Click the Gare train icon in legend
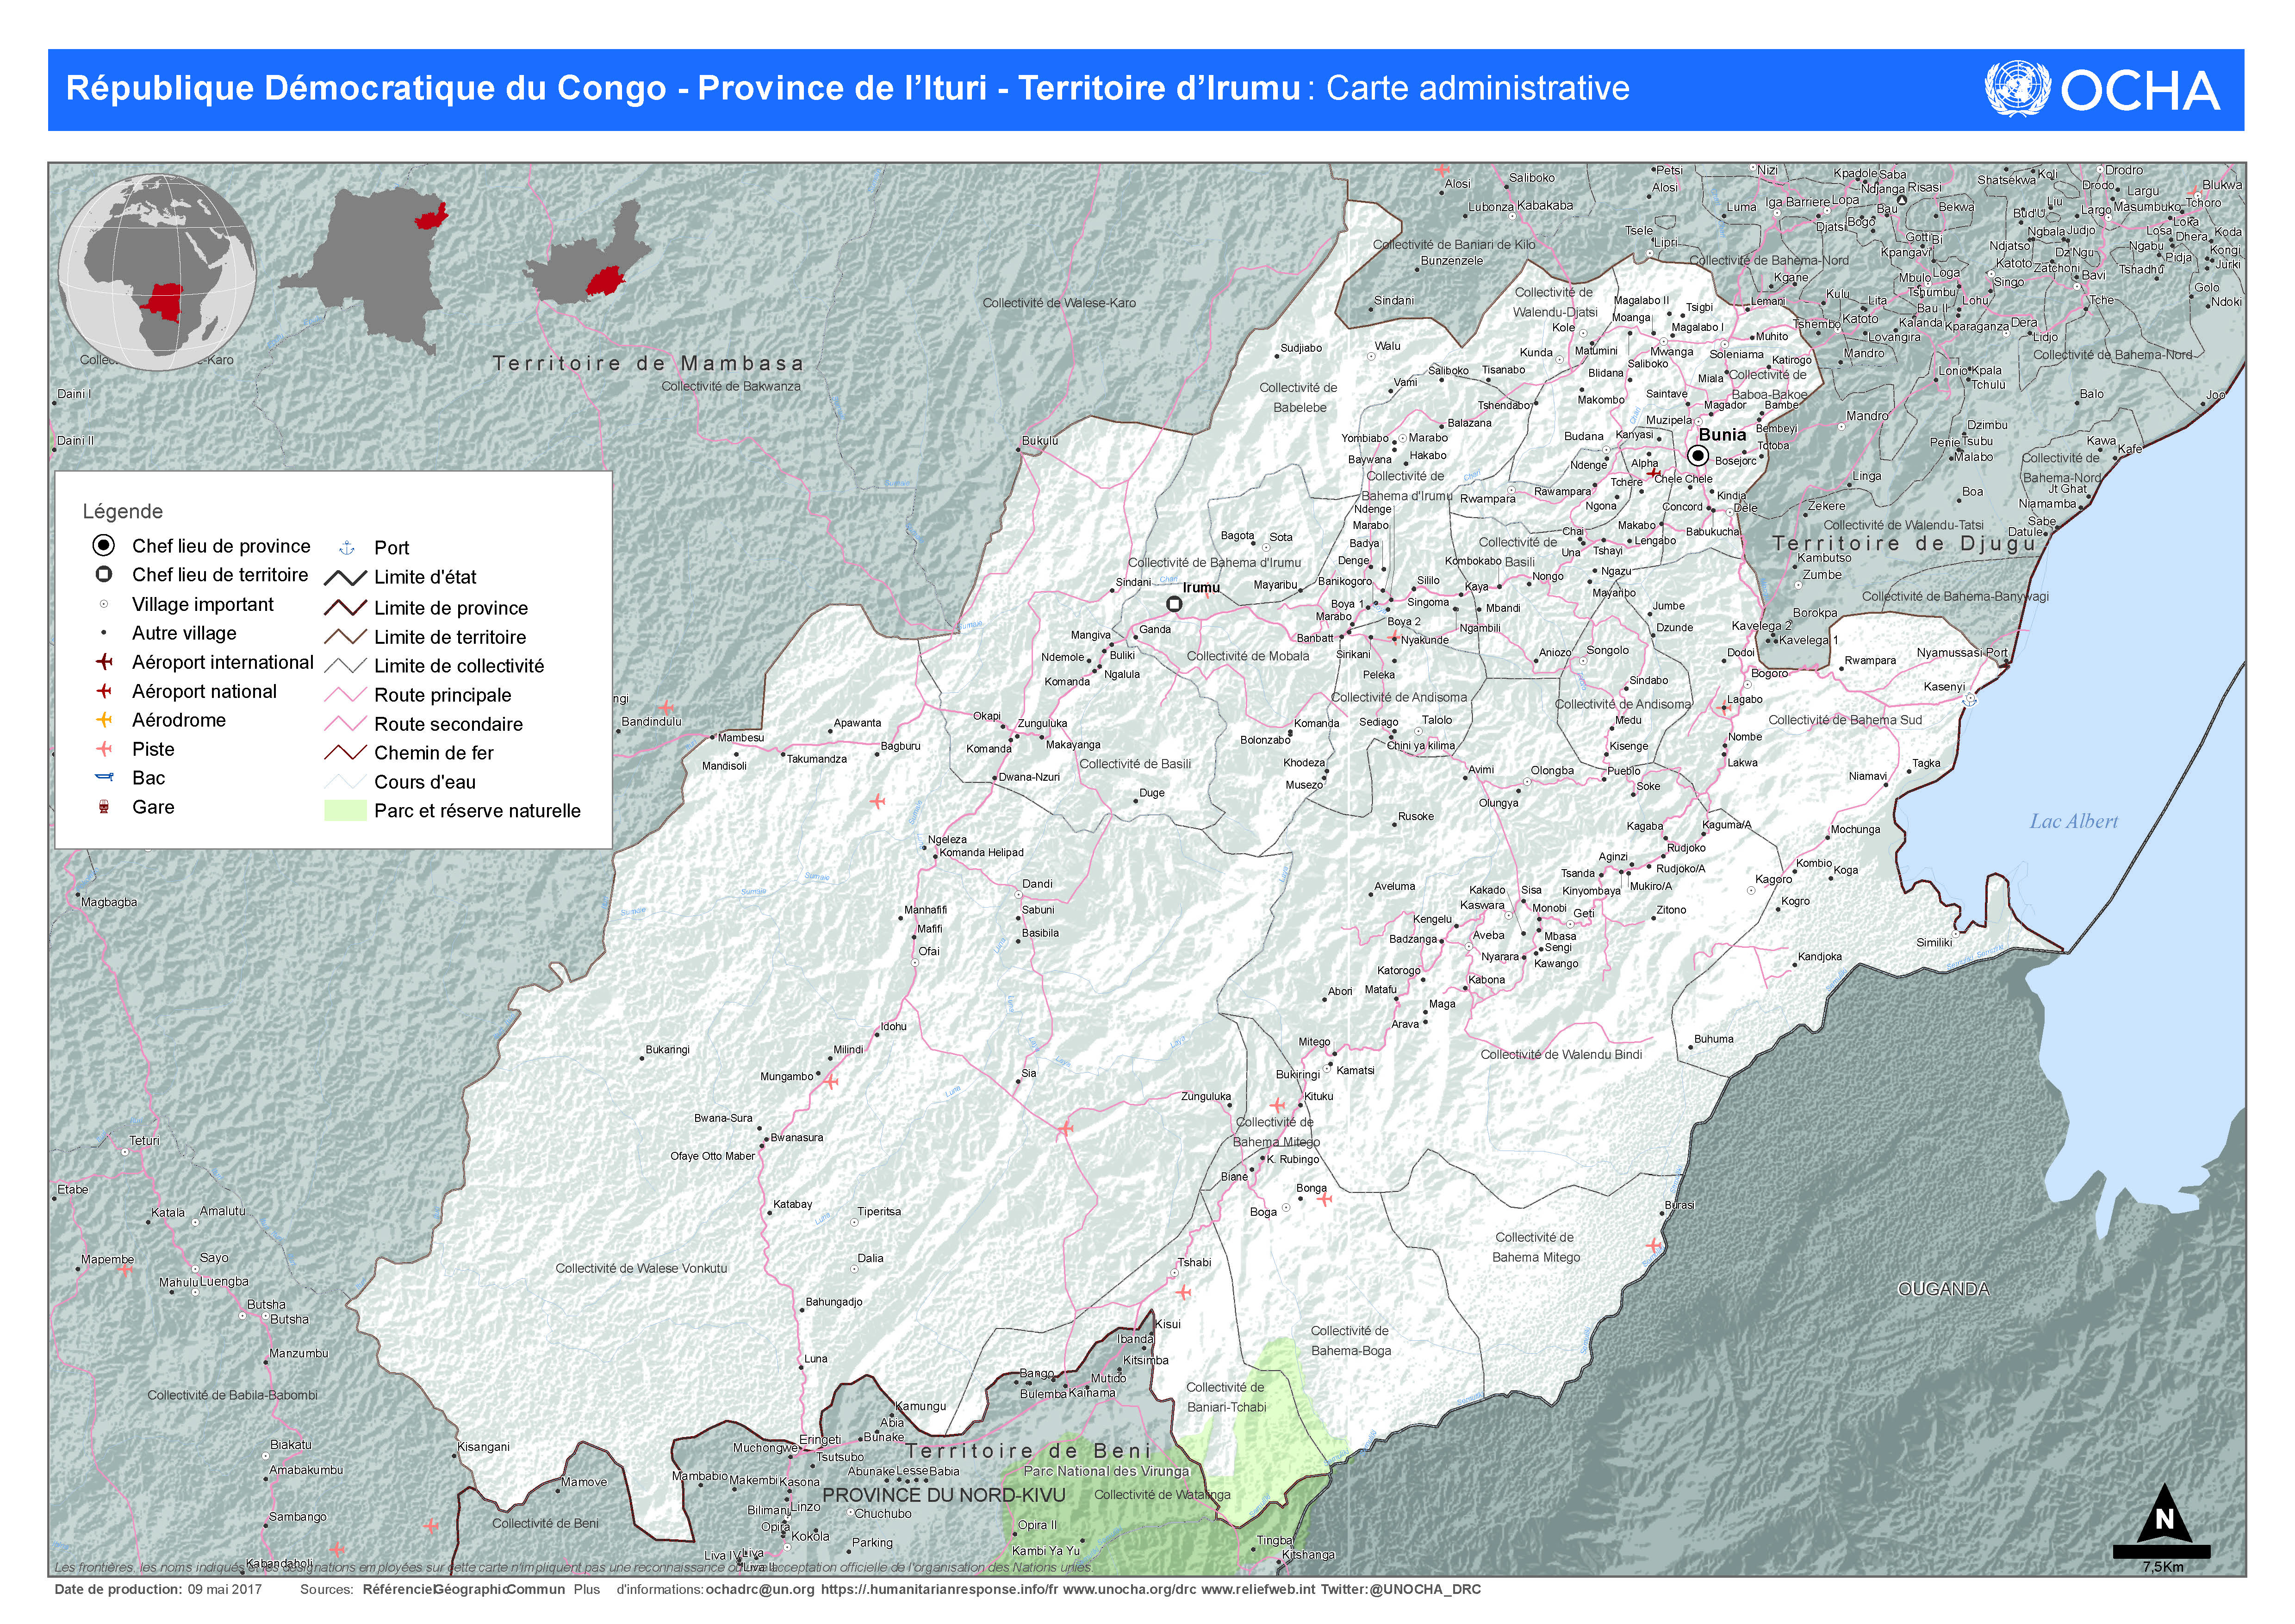The height and width of the screenshot is (1624, 2295). [x=104, y=807]
